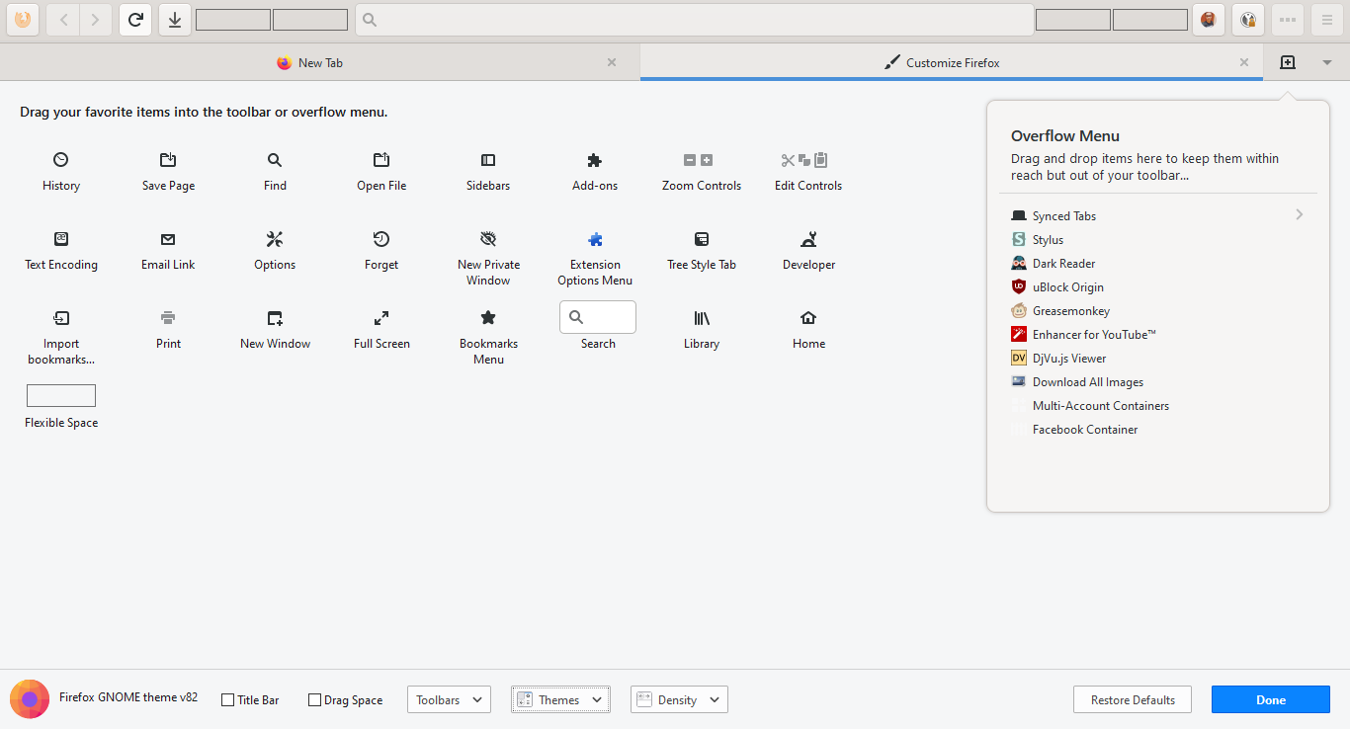Select Greasemonkey in Overflow Menu

point(1158,310)
